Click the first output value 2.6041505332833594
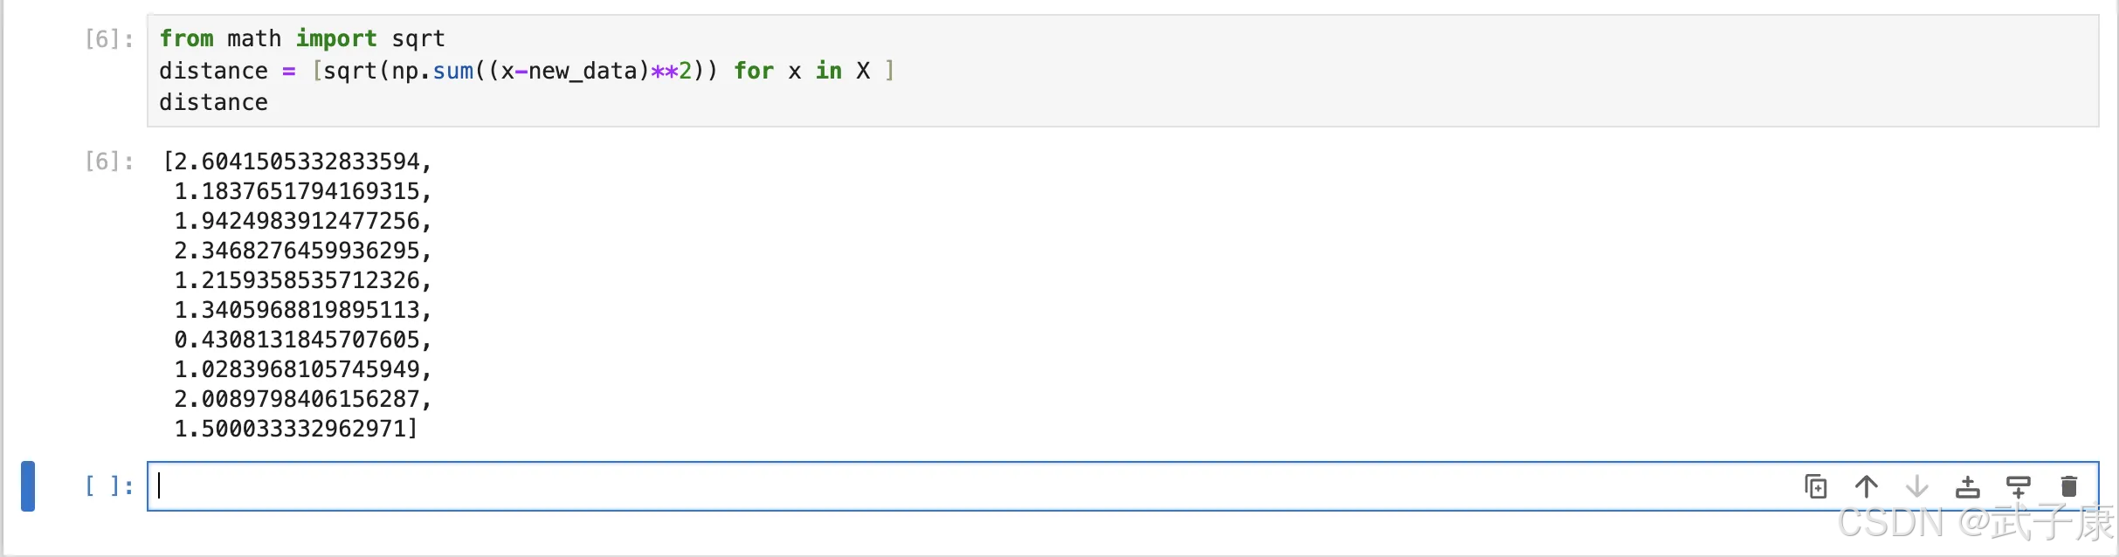The width and height of the screenshot is (2119, 557). pos(297,162)
